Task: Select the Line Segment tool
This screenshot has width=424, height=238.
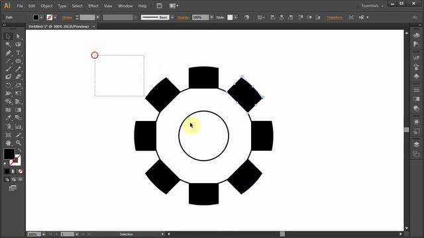Action: 8,61
